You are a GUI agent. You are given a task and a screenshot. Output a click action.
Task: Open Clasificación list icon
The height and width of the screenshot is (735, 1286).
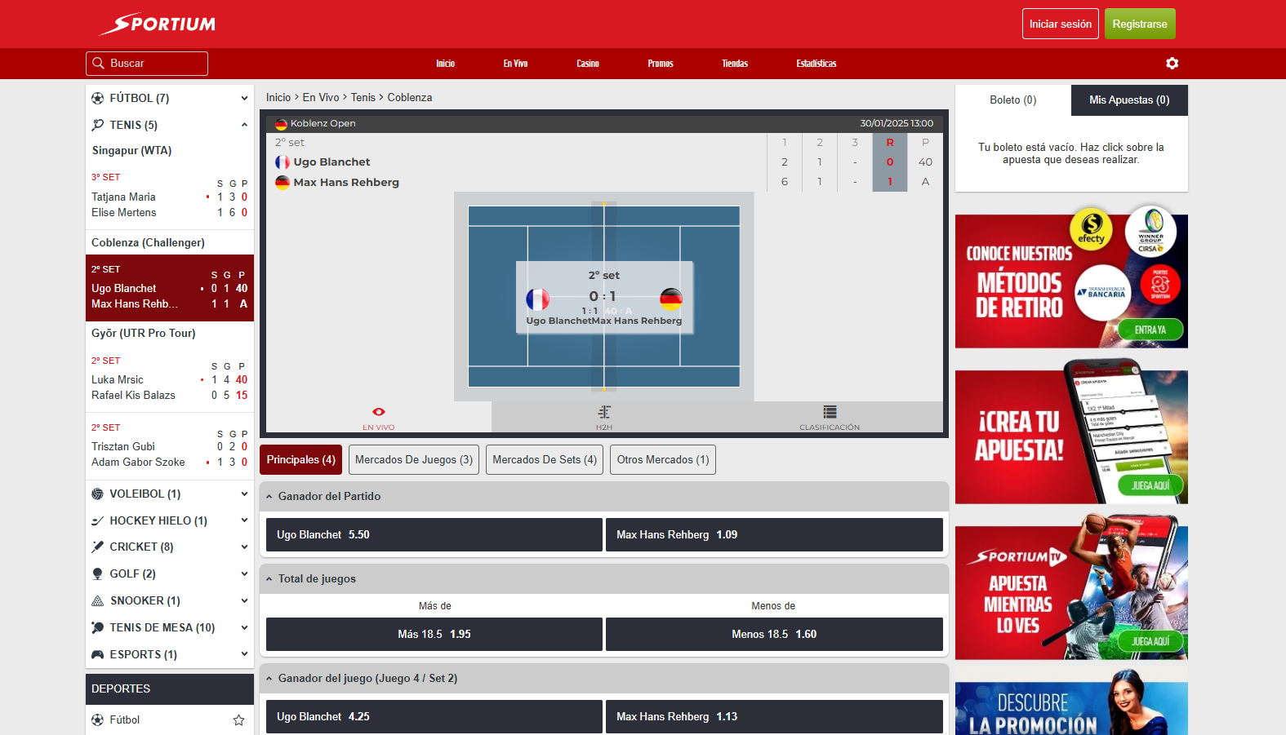(830, 412)
